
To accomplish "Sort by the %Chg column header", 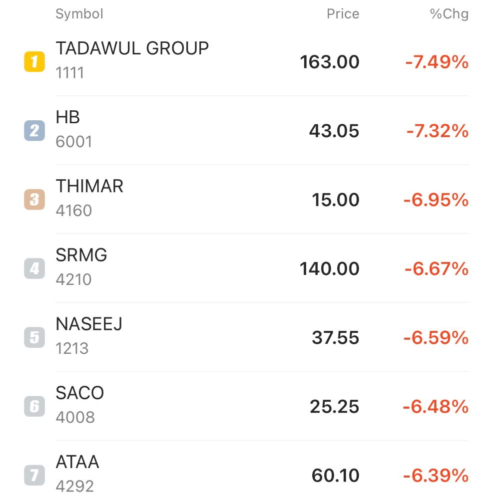I will tap(449, 14).
